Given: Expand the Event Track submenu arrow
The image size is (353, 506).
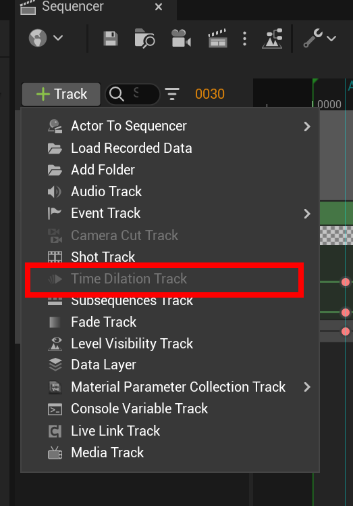Looking at the screenshot, I should pyautogui.click(x=307, y=214).
